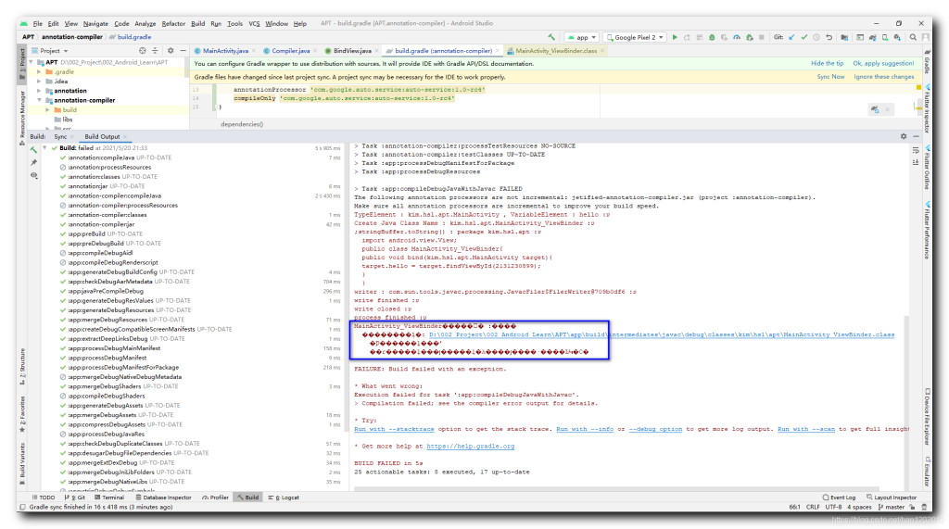This screenshot has height=529, width=949.
Task: Click the green Run app button
Action: 675,37
